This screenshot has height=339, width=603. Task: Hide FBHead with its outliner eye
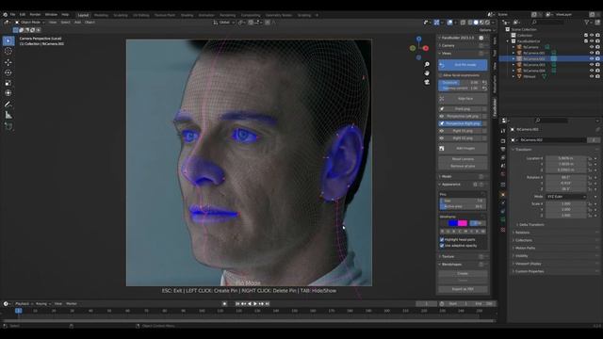[592, 76]
